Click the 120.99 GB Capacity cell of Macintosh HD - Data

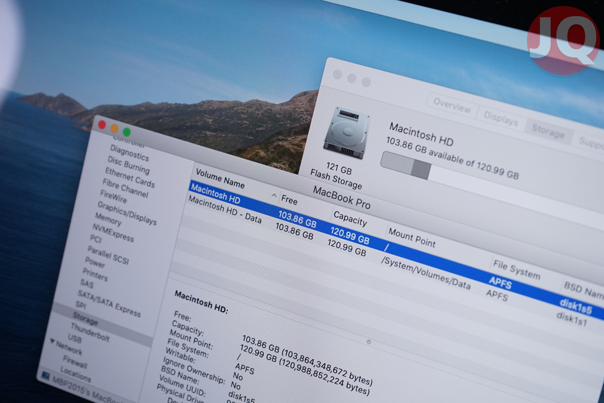[x=347, y=247]
